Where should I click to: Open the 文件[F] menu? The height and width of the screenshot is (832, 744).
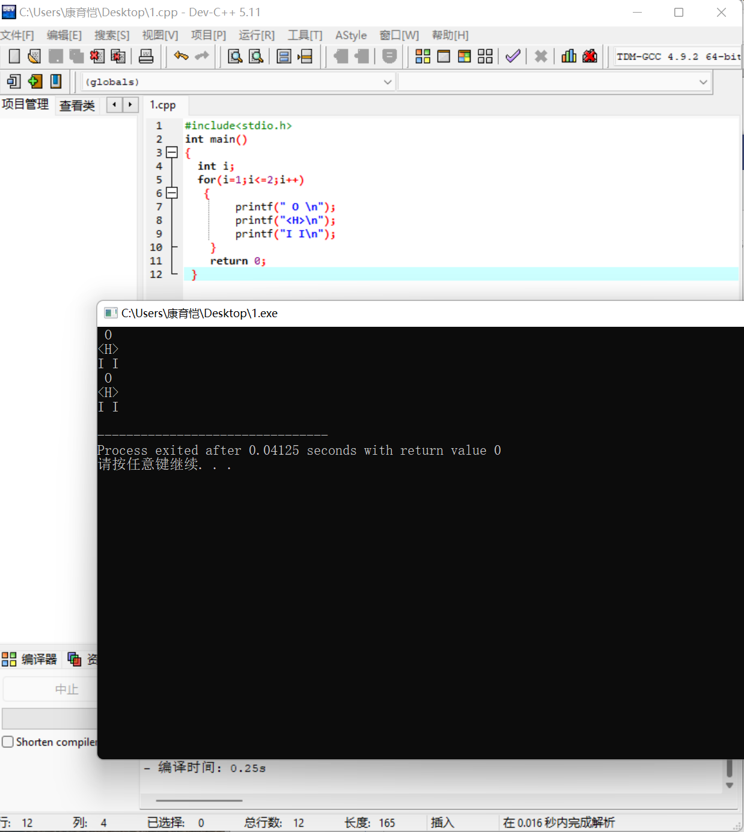point(17,35)
